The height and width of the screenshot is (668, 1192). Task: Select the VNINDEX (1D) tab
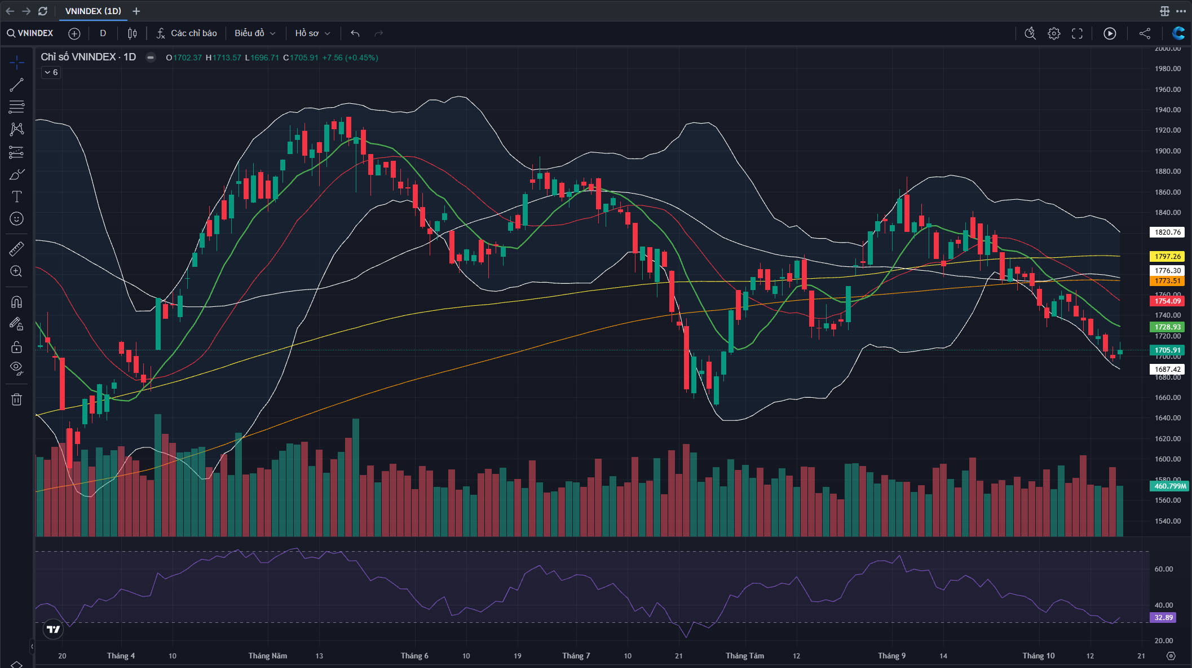[93, 11]
